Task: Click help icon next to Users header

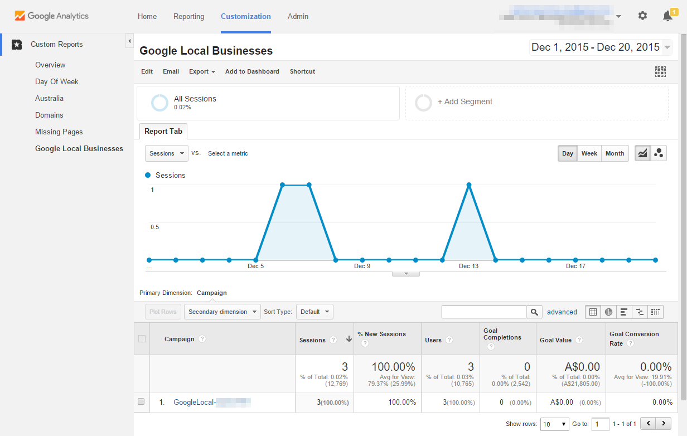Action: coord(449,340)
